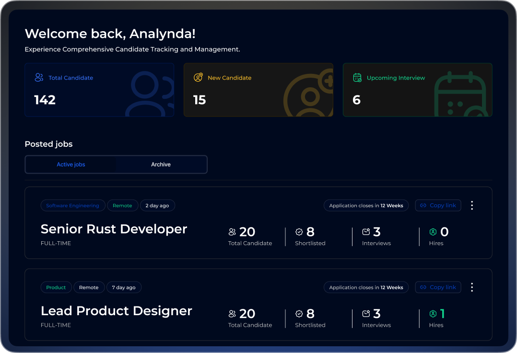Click the interviews calendar icon in the Lead Product Designer row
Viewport: 517px width, 353px height.
pos(366,314)
